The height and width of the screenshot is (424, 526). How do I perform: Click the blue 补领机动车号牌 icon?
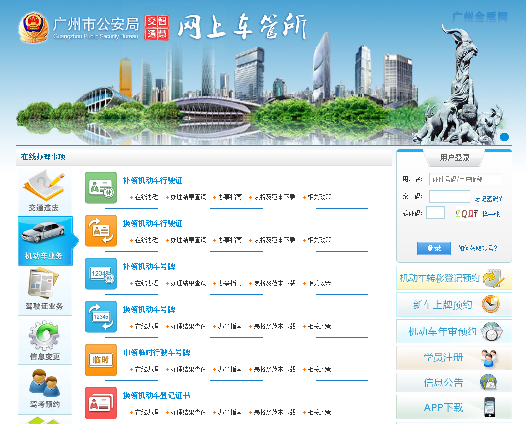click(101, 274)
